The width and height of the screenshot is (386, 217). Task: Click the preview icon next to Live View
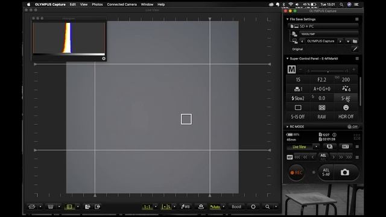pos(329,146)
